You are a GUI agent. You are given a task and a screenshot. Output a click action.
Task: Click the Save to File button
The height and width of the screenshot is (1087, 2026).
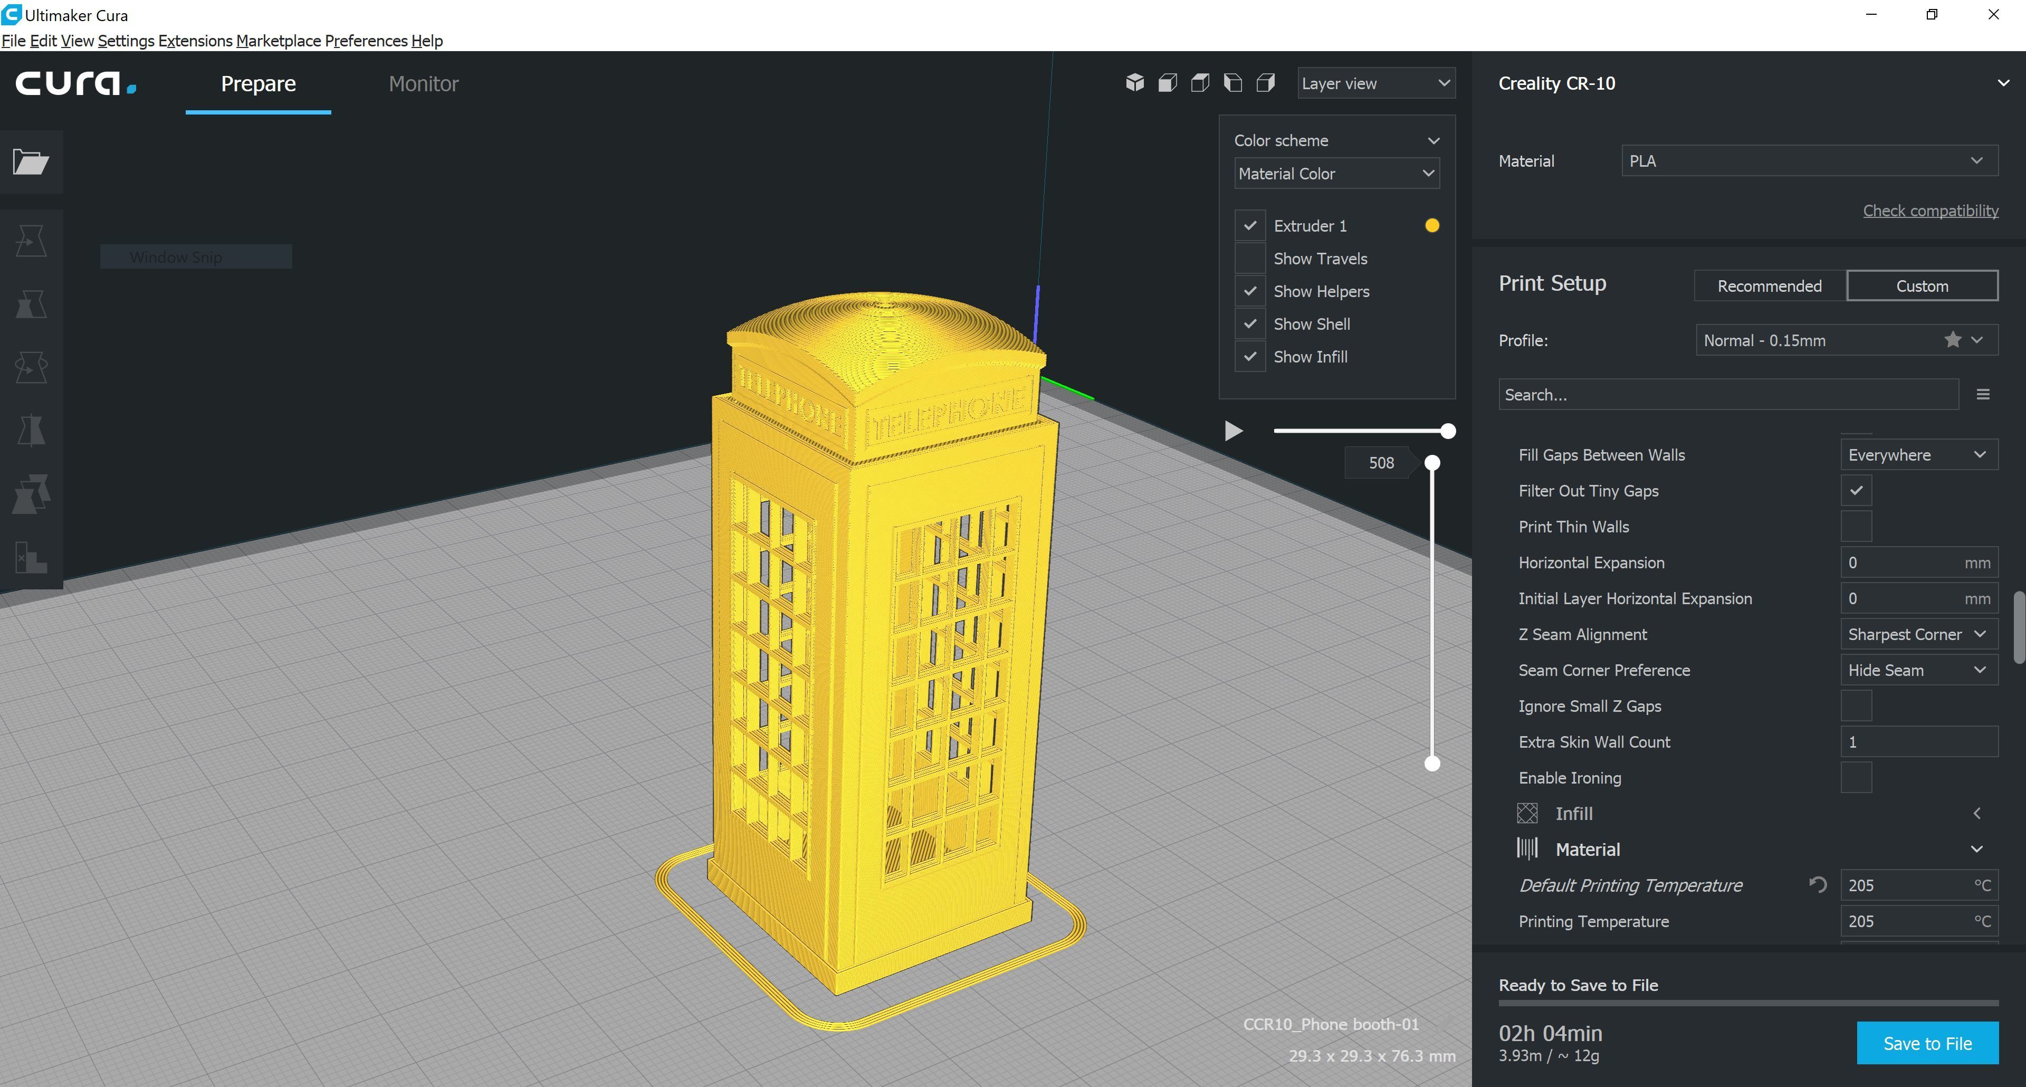(1927, 1043)
